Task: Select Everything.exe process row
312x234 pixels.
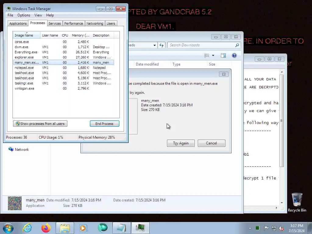Action: 63,52
